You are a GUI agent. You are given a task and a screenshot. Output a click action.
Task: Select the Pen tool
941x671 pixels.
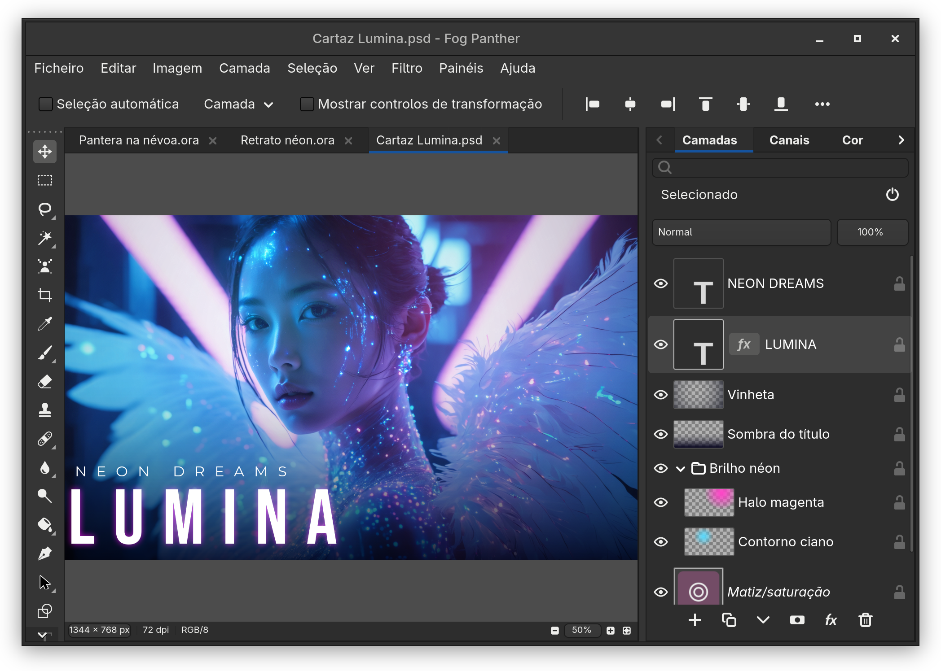(x=45, y=553)
